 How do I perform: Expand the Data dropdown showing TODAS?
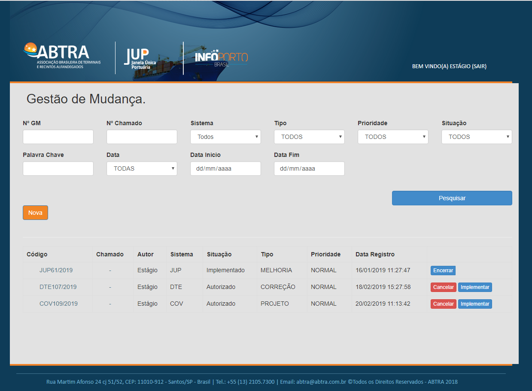click(142, 168)
